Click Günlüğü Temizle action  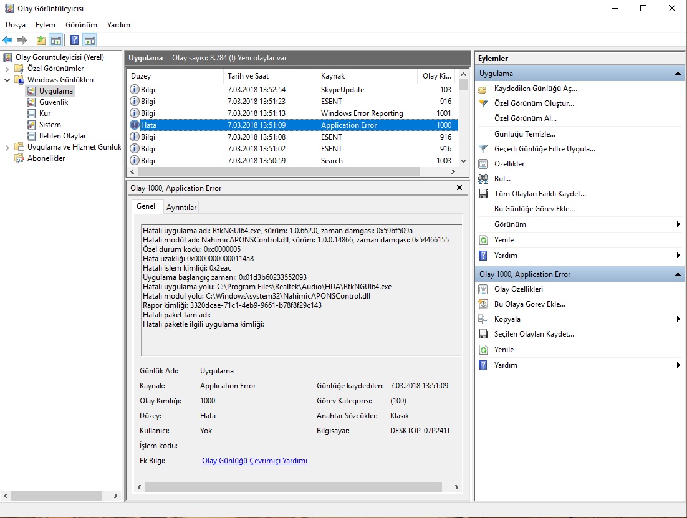[524, 134]
